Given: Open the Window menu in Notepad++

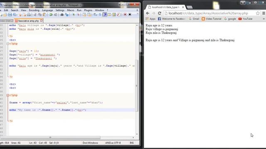Looking at the screenshot, I should [99, 10].
